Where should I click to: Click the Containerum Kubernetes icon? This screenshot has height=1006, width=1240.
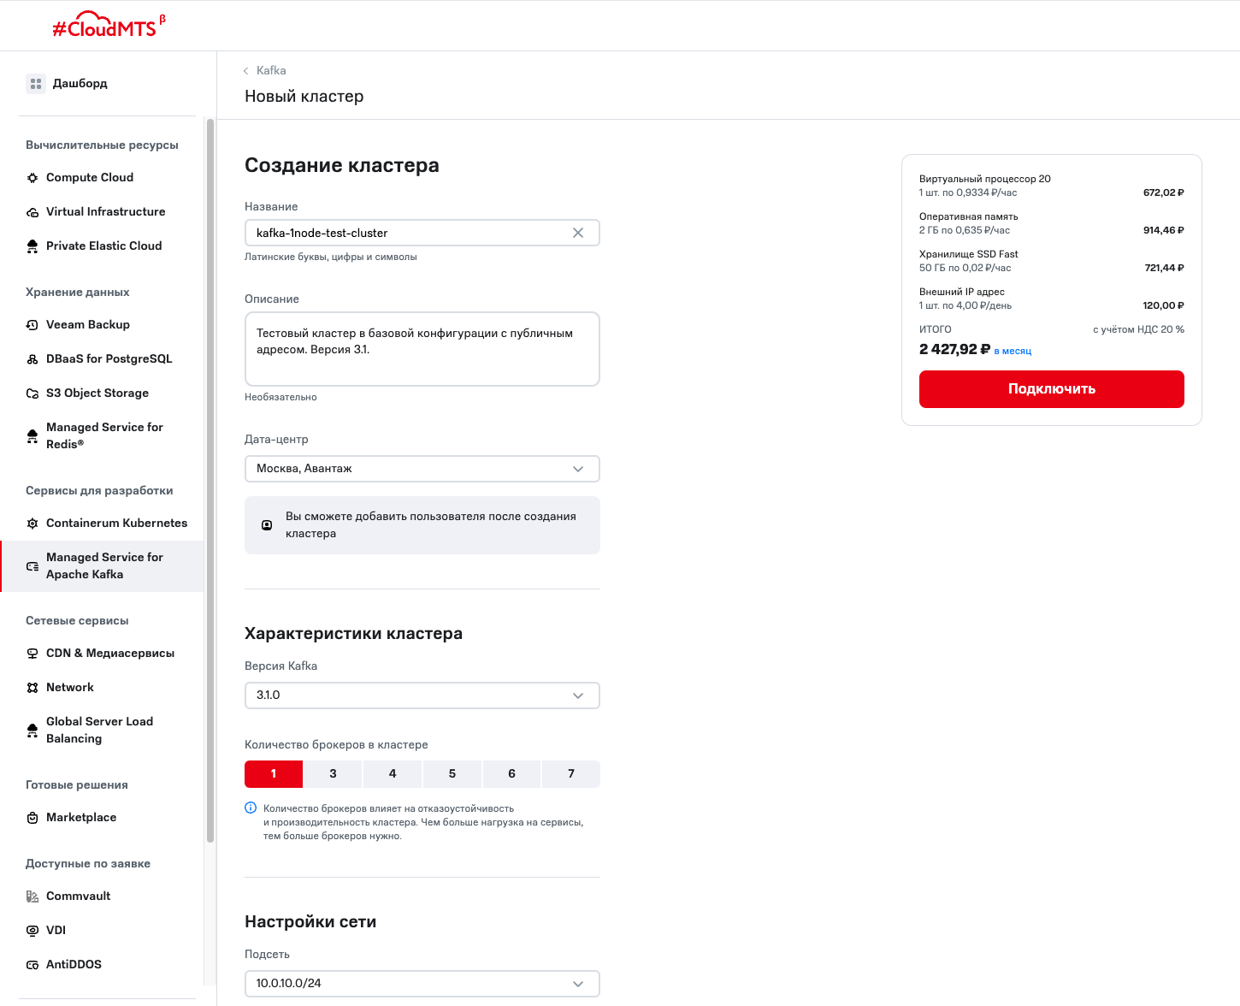pyautogui.click(x=32, y=524)
